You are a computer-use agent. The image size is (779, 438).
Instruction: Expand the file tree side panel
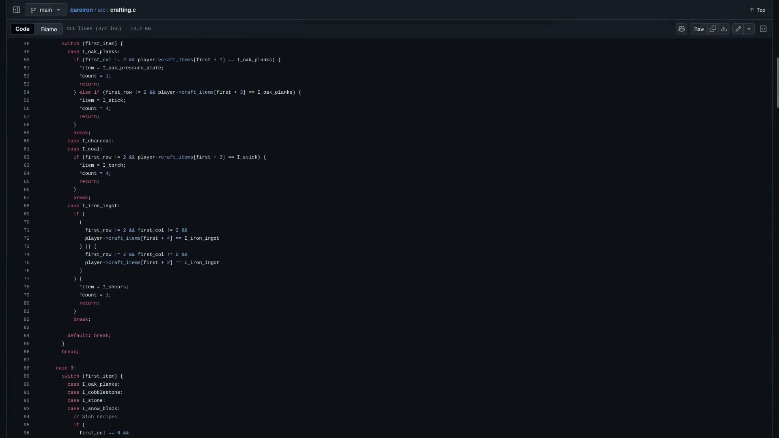pos(17,10)
